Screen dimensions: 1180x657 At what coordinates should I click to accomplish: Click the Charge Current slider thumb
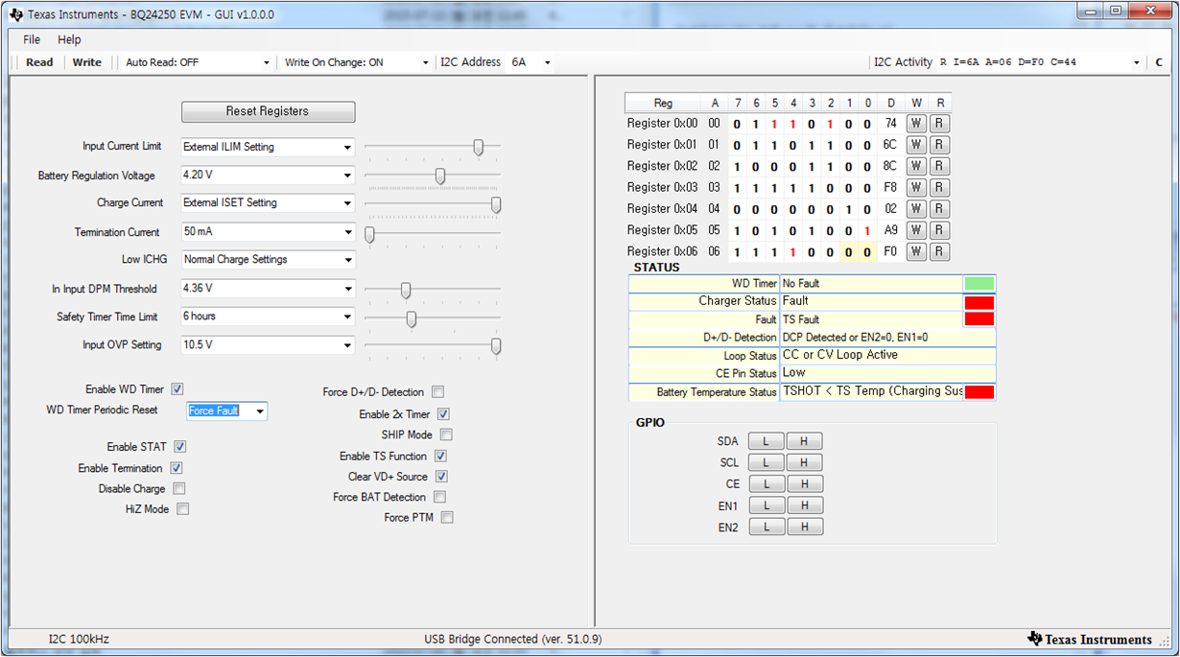click(496, 204)
